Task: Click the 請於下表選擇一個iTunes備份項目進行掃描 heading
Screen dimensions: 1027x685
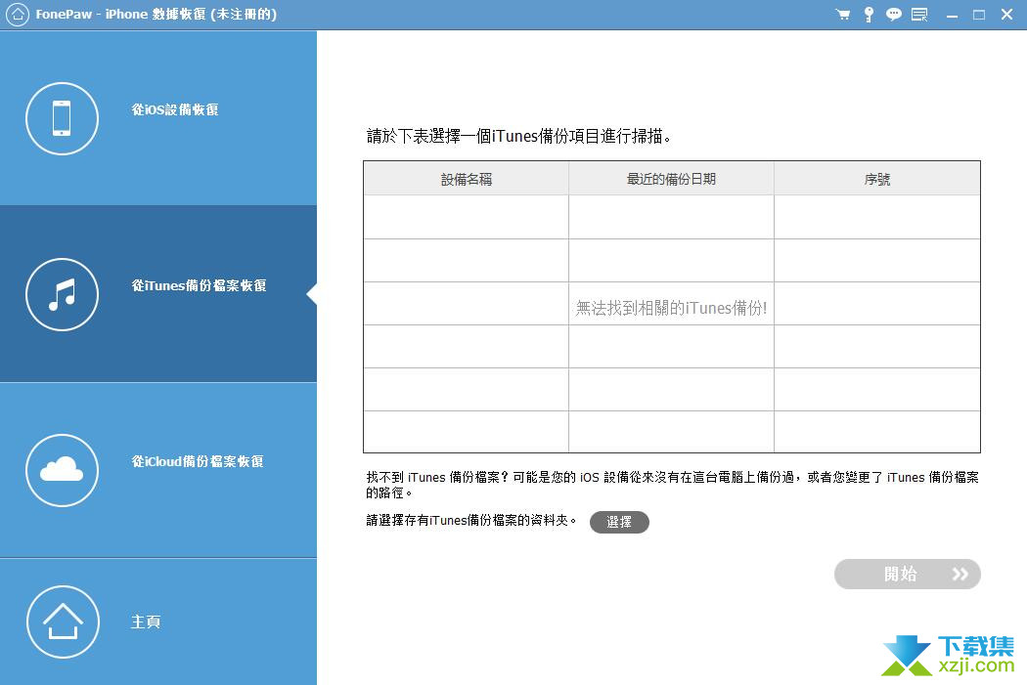Action: (x=518, y=136)
